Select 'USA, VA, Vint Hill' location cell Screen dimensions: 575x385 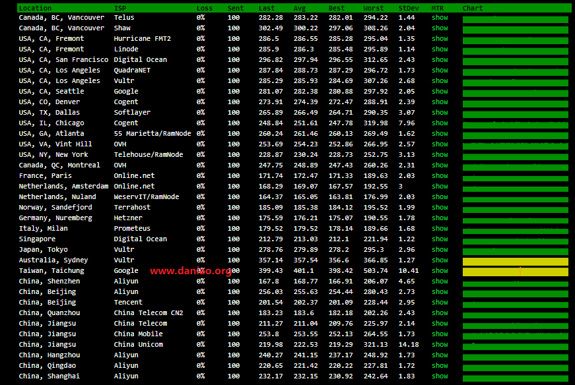[55, 144]
